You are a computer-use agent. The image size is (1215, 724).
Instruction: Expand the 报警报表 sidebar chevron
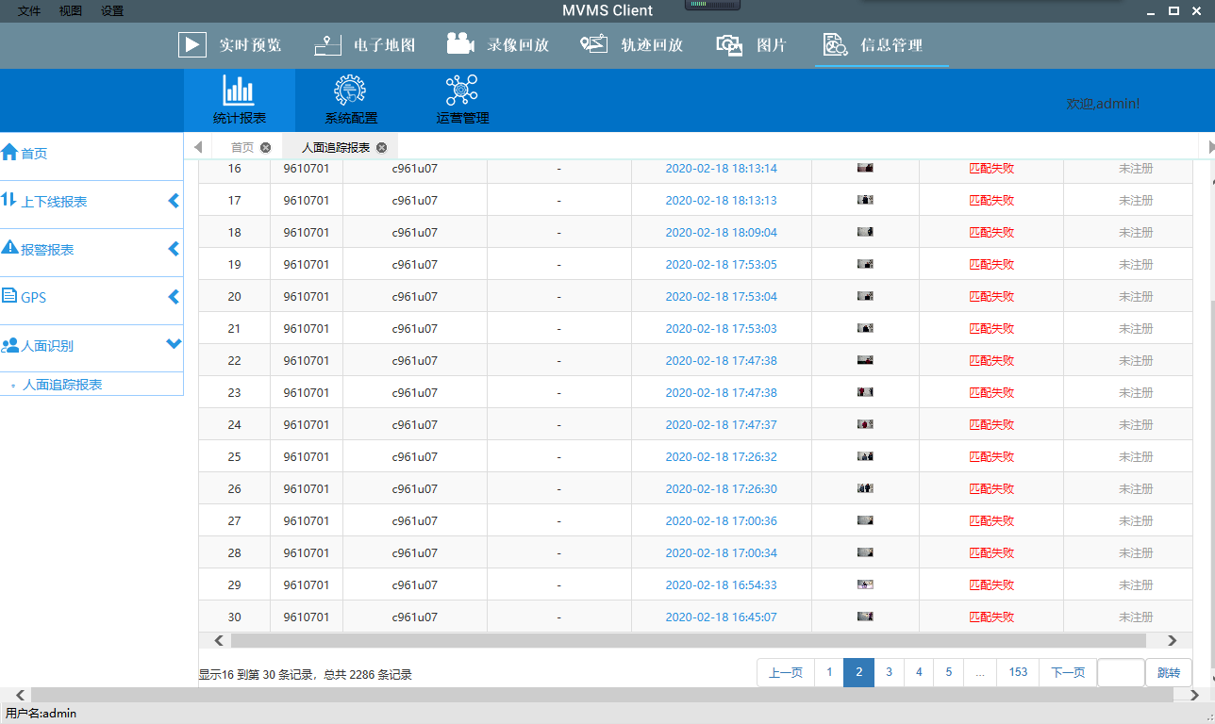click(x=174, y=249)
